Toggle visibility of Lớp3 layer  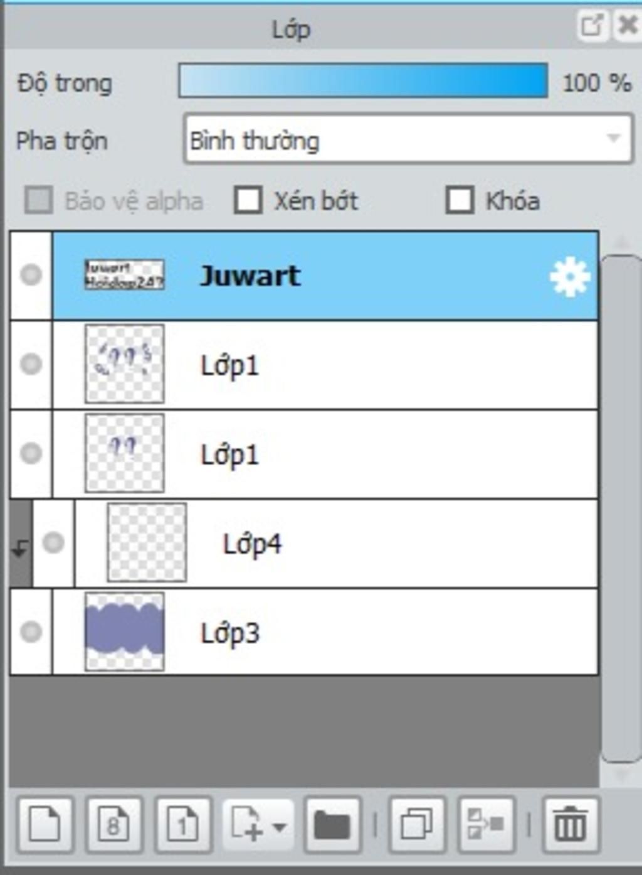click(x=31, y=631)
